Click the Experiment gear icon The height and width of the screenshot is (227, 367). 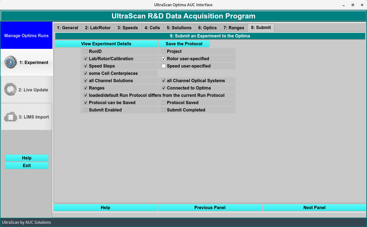pyautogui.click(x=11, y=62)
